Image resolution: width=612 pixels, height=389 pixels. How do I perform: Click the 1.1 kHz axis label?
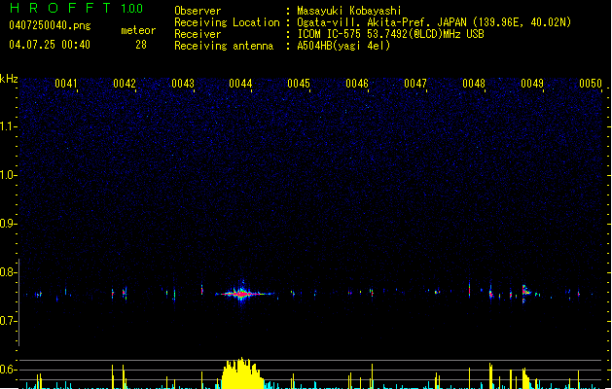(8, 126)
